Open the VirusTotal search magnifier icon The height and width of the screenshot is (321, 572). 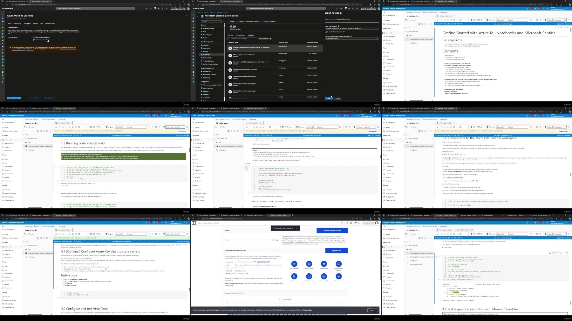pyautogui.click(x=342, y=223)
